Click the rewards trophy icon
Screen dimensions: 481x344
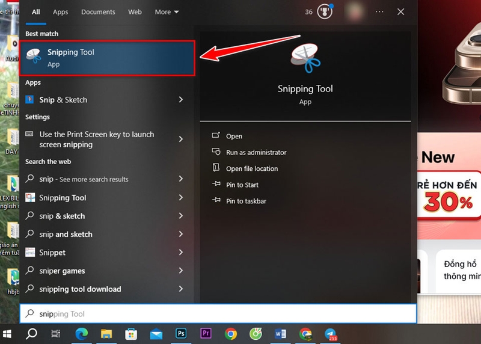click(x=325, y=11)
